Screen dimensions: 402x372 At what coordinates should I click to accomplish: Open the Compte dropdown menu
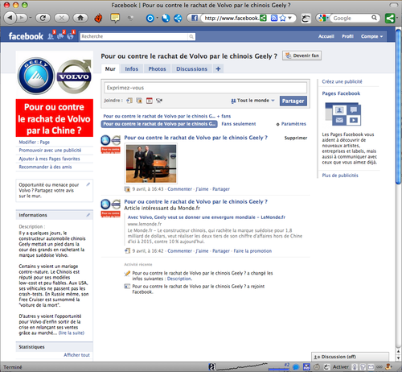371,36
